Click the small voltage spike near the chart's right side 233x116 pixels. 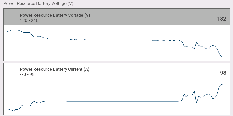pos(197,43)
